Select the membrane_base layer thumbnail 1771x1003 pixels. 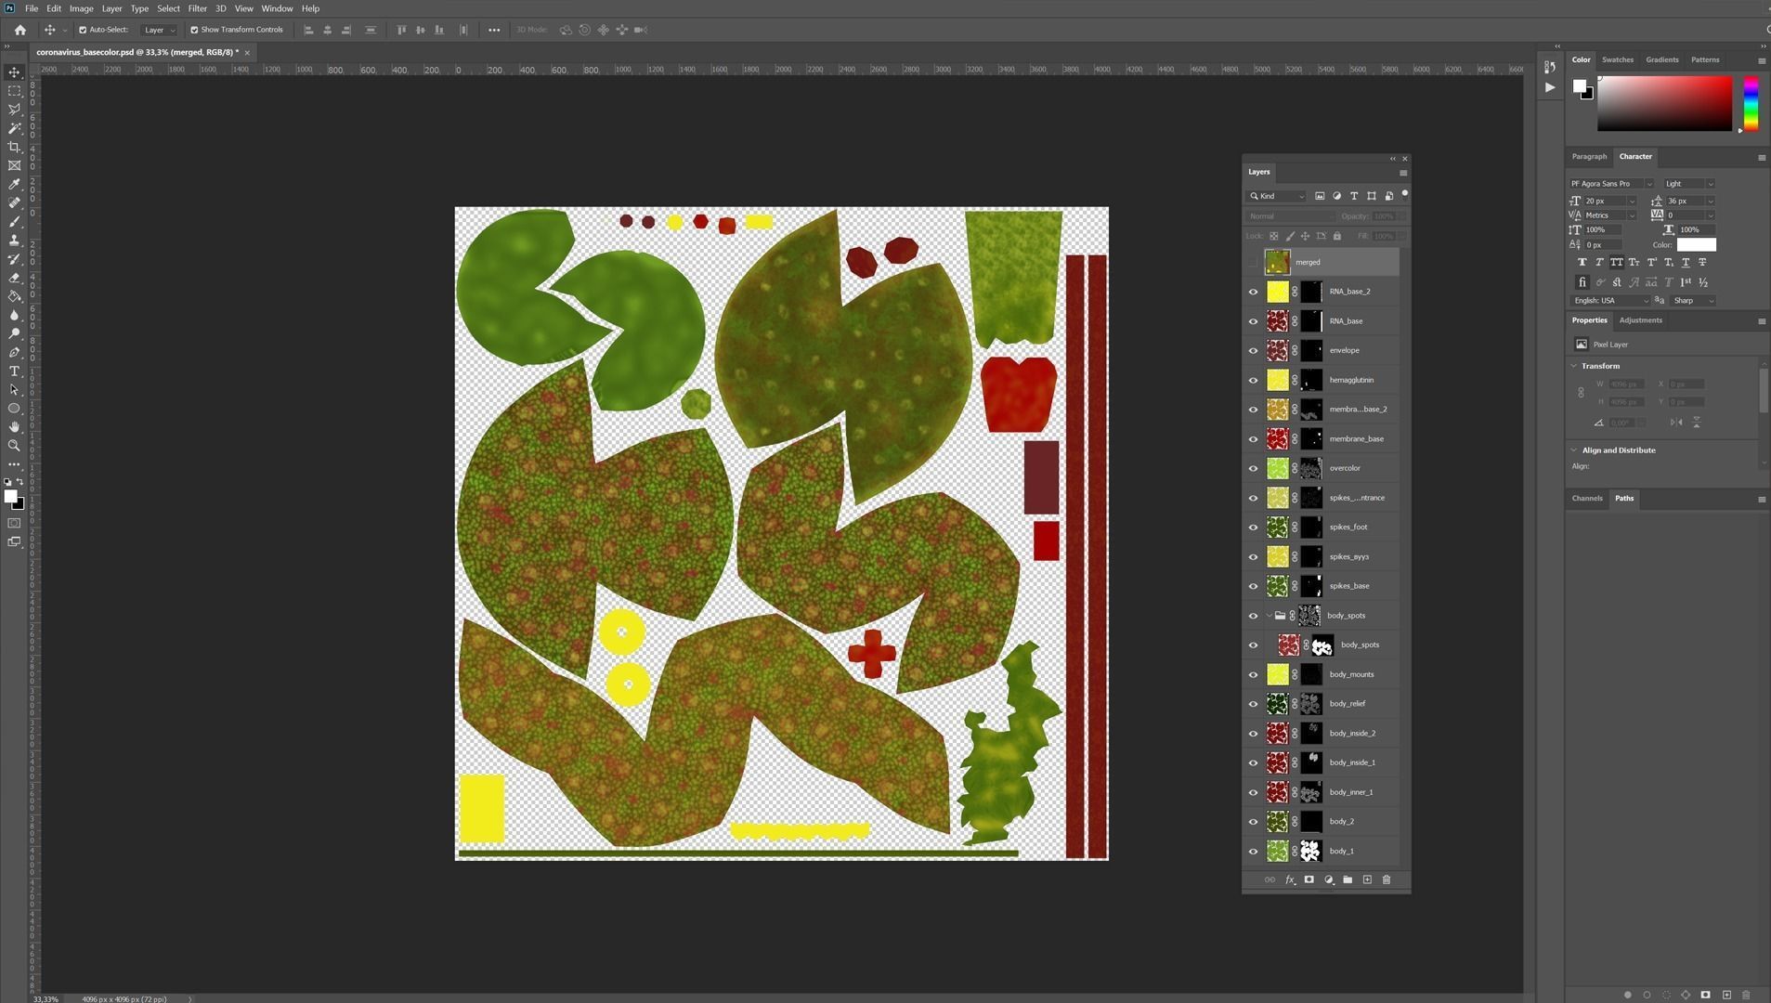pos(1277,438)
